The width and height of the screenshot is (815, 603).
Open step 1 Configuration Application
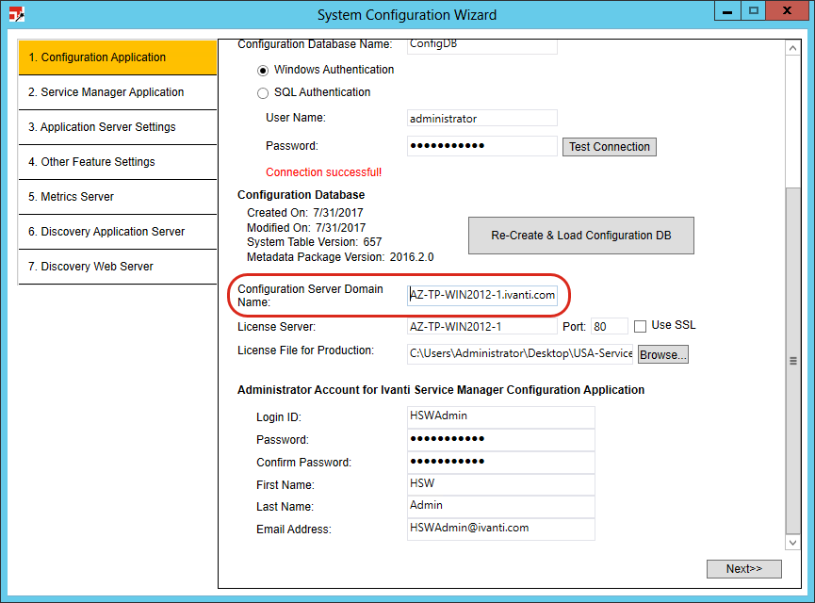pyautogui.click(x=118, y=57)
